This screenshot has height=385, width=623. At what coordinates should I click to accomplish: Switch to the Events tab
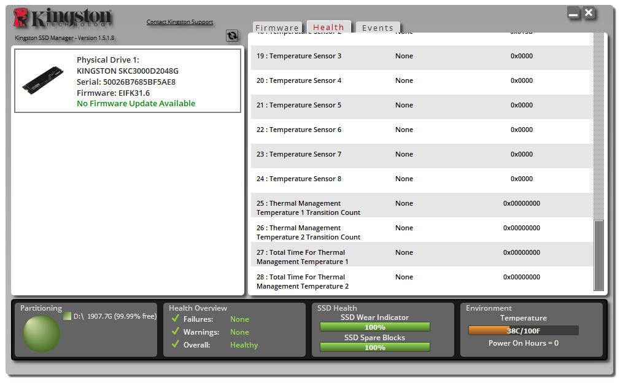click(x=378, y=28)
